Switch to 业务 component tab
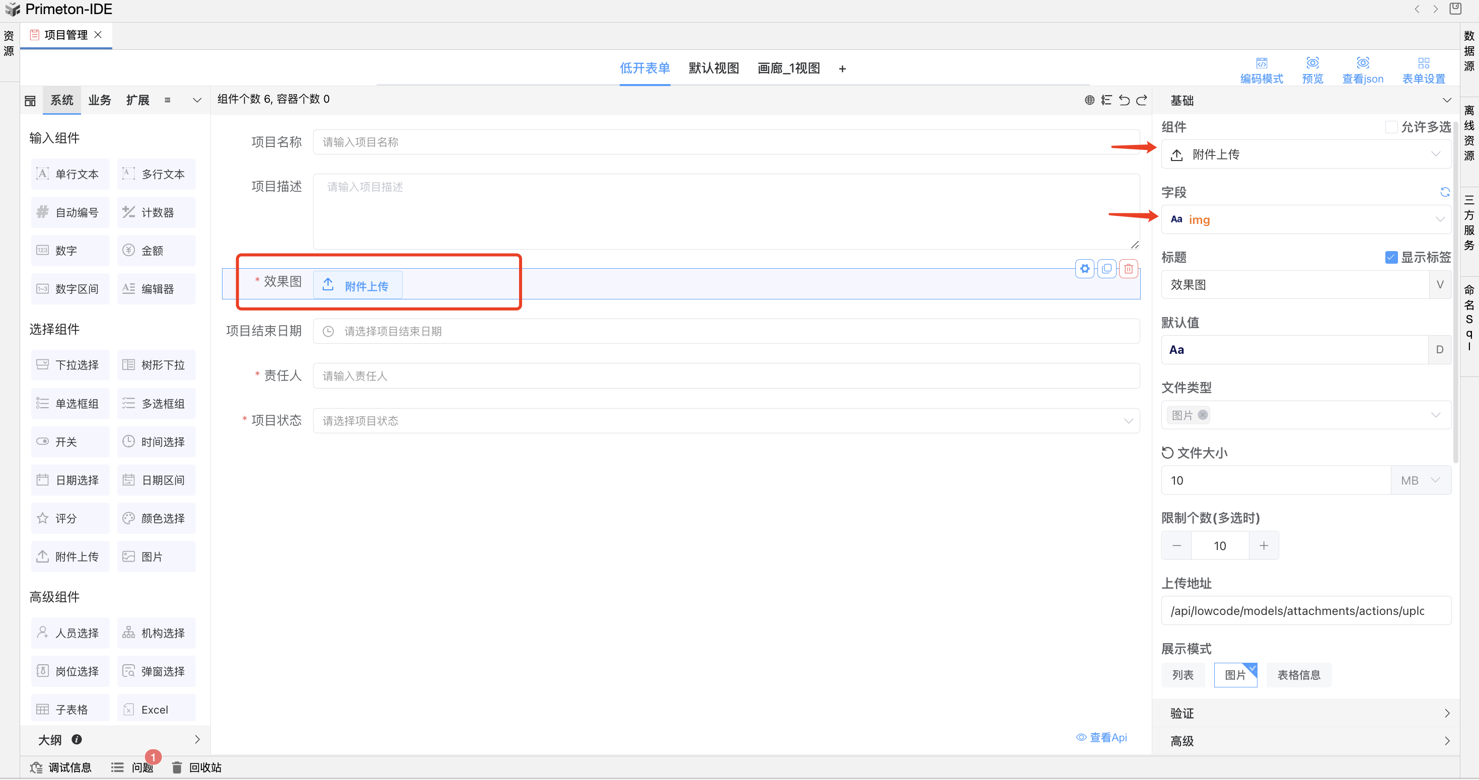1479x780 pixels. pos(99,100)
